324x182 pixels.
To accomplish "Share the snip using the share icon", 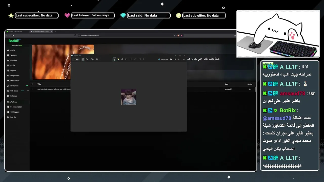I will (179, 59).
